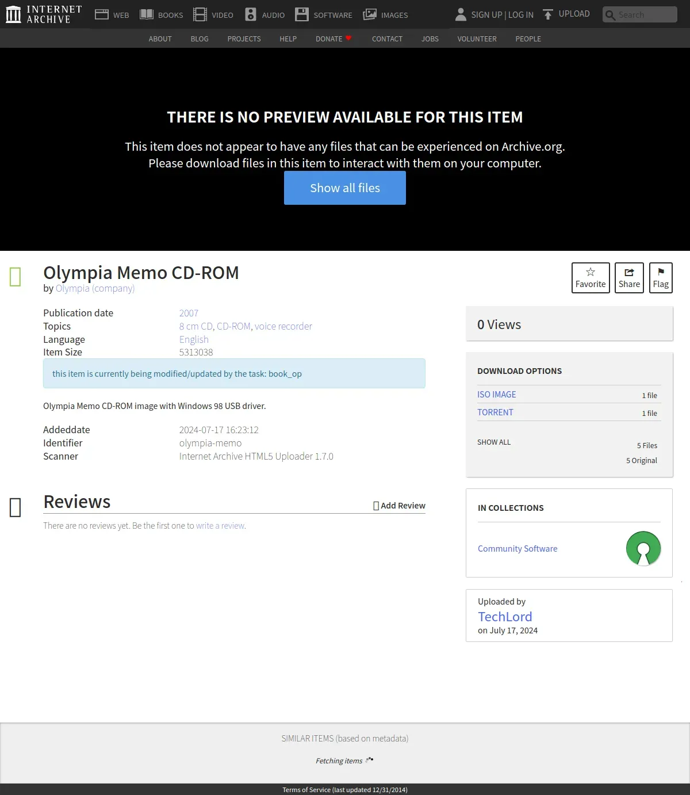The width and height of the screenshot is (690, 795).
Task: Click the Internet Archive logo icon
Action: [x=13, y=14]
